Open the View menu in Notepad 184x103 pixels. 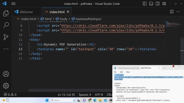tap(128, 72)
